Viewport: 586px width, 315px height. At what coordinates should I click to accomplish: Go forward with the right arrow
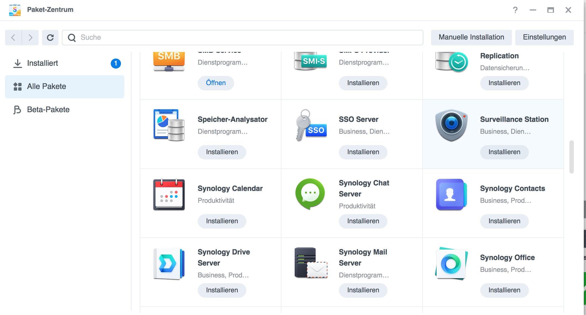(30, 38)
